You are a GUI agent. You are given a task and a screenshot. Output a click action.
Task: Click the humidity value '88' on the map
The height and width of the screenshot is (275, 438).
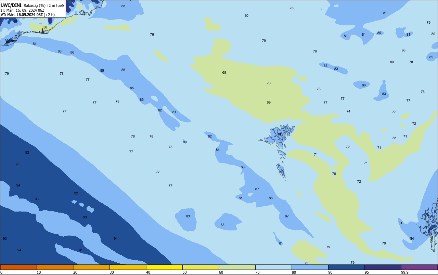123,6
